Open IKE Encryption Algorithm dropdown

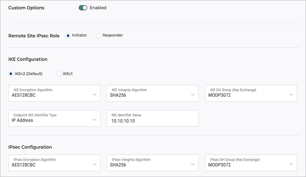(54, 93)
